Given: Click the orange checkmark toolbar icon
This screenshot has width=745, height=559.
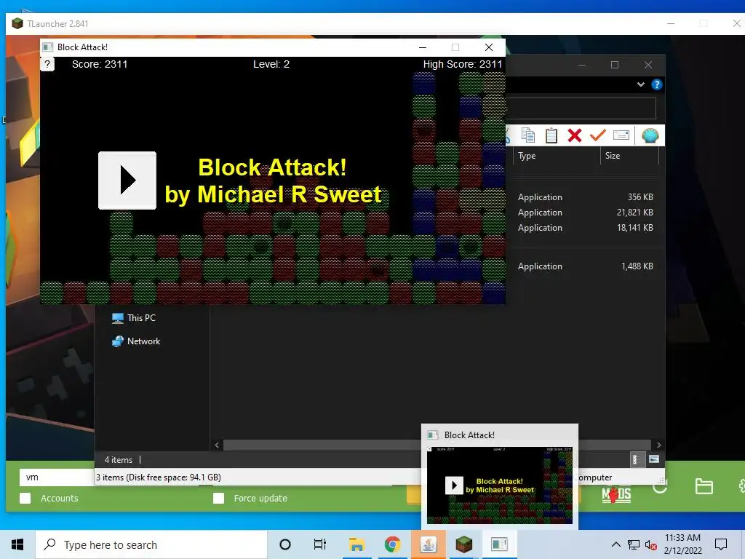Looking at the screenshot, I should tap(598, 135).
